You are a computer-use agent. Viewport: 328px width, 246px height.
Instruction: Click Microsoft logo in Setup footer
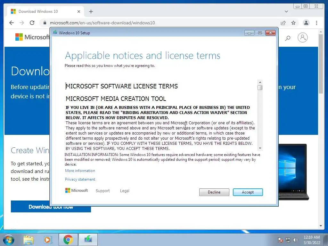(77, 190)
